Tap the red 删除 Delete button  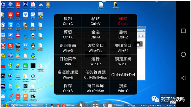123,21
